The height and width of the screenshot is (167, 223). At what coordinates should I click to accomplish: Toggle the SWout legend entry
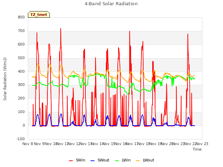pos(100,160)
